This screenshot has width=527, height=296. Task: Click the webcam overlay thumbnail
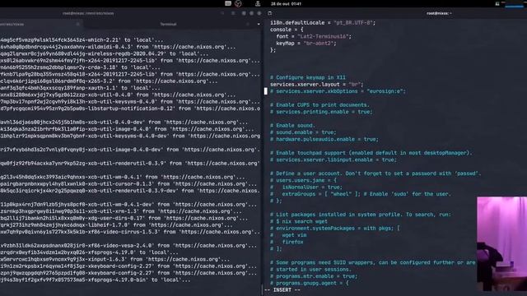[x=501, y=244]
